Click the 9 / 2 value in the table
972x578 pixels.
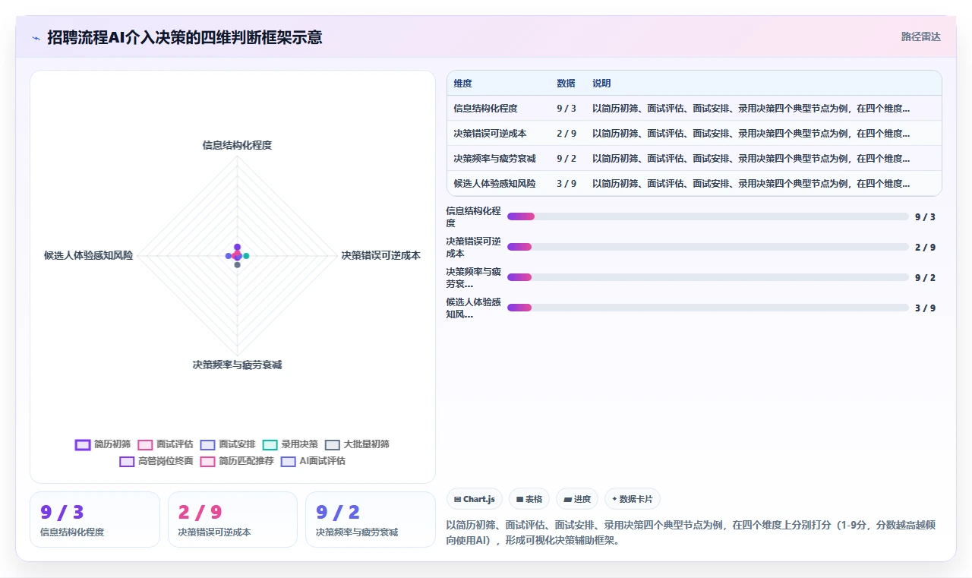point(566,159)
